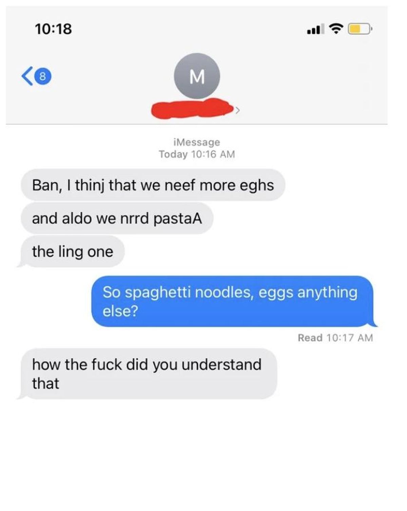The width and height of the screenshot is (407, 511).
Task: Tap the word "pastaA" in gray bubble
Action: [178, 219]
